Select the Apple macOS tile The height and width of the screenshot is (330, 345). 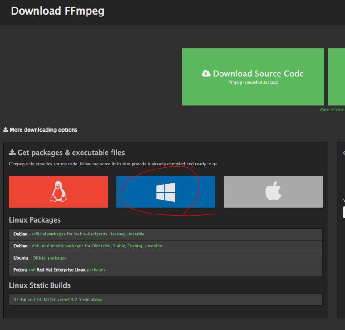273,191
